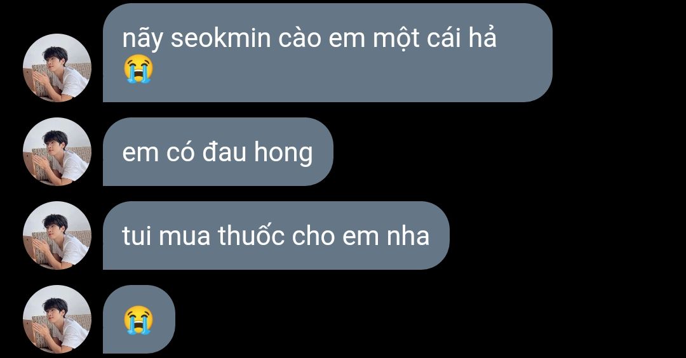Click the word "tui" in the third bubble

(137, 236)
